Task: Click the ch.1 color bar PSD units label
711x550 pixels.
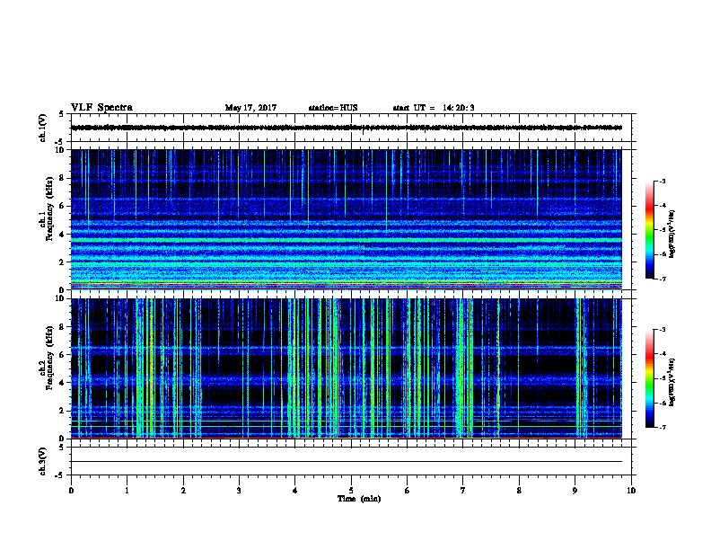Action: tap(671, 234)
